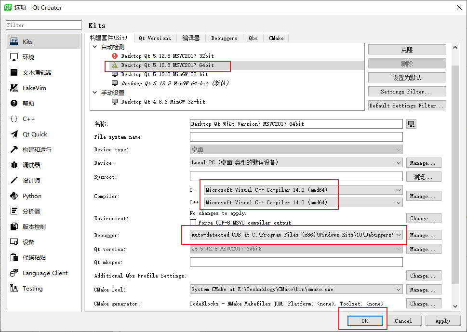Click monitor icon of Qt 4.8.6 MinGW kit
Viewport: 467px width, 332px height.
pyautogui.click(x=115, y=102)
